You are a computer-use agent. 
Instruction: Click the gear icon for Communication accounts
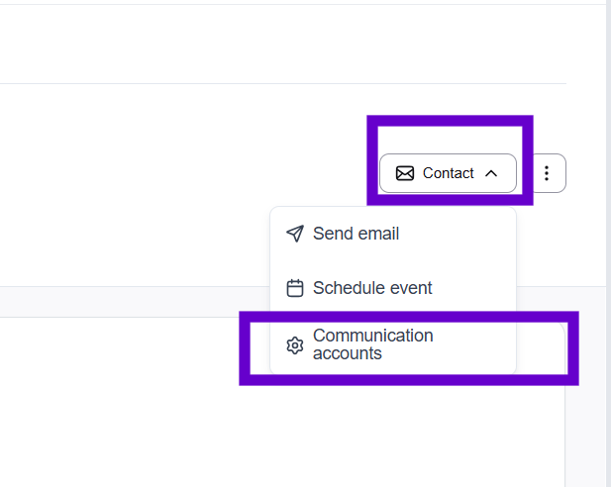pos(294,345)
